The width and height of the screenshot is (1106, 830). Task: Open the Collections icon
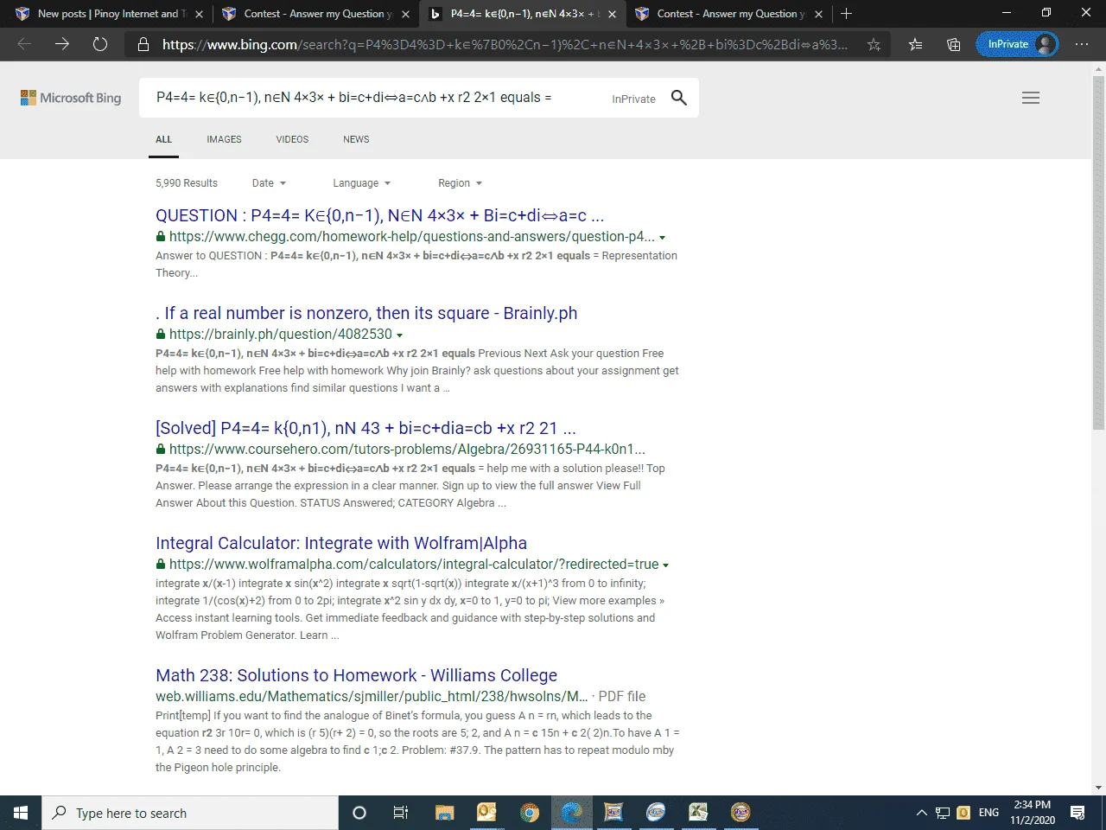953,44
